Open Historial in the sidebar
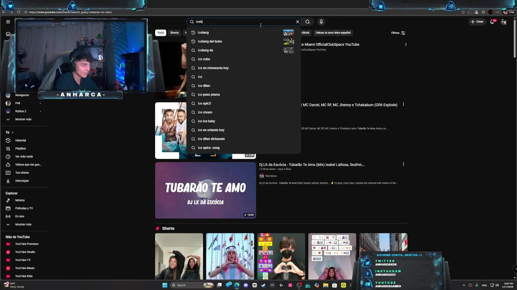Image resolution: width=517 pixels, height=290 pixels. pos(21,141)
